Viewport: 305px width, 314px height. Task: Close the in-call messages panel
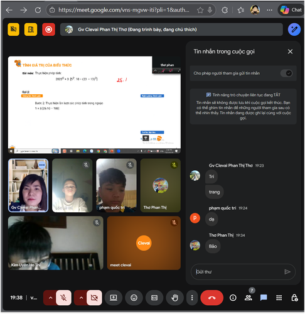click(x=290, y=51)
